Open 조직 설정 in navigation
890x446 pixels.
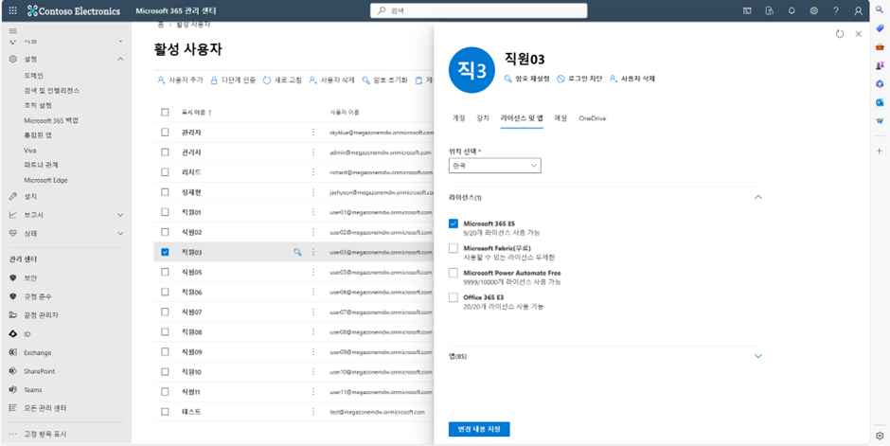pos(38,105)
